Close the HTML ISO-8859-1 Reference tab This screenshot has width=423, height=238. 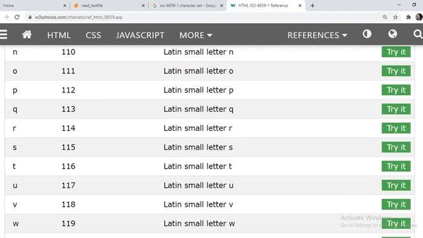299,5
